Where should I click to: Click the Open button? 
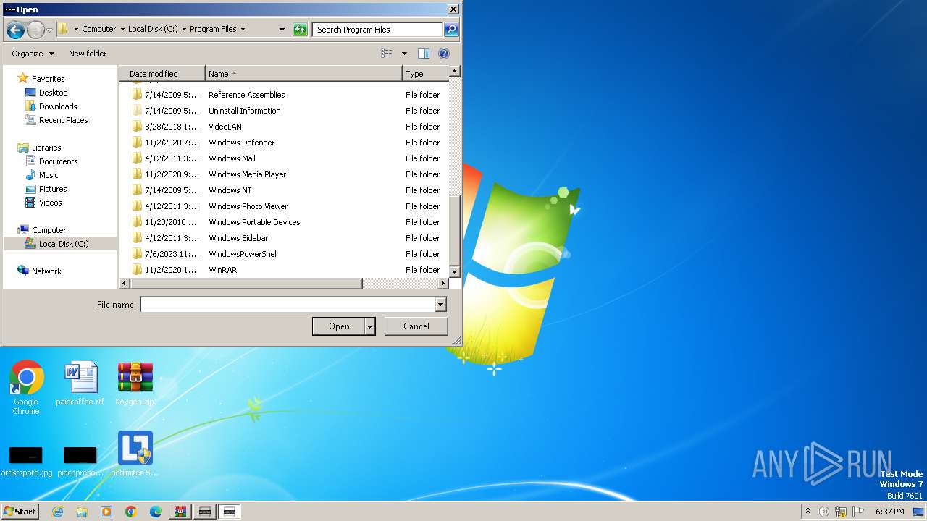(339, 326)
